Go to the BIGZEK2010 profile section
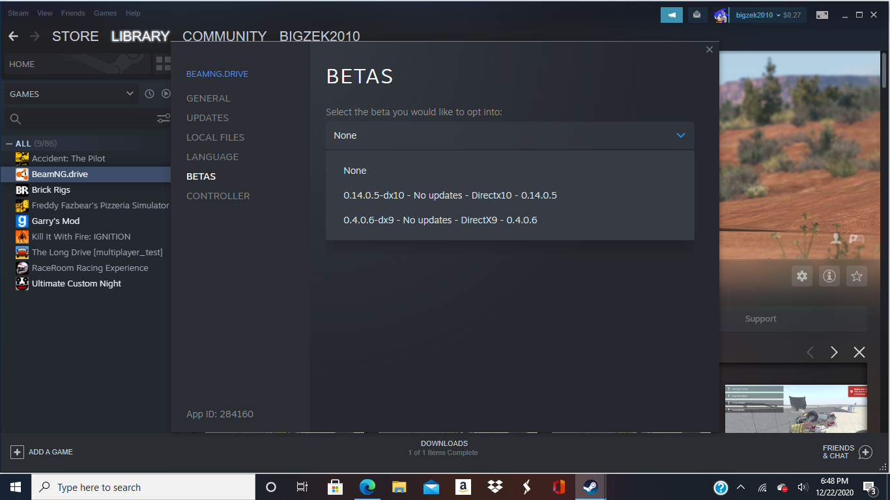 pos(320,36)
